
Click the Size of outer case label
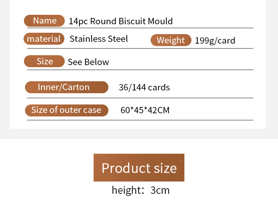coord(67,110)
